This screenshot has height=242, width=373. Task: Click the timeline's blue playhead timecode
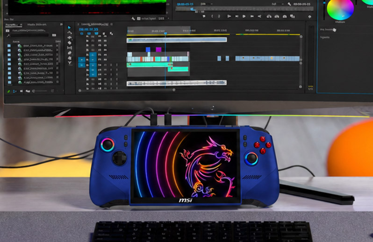click(88, 29)
